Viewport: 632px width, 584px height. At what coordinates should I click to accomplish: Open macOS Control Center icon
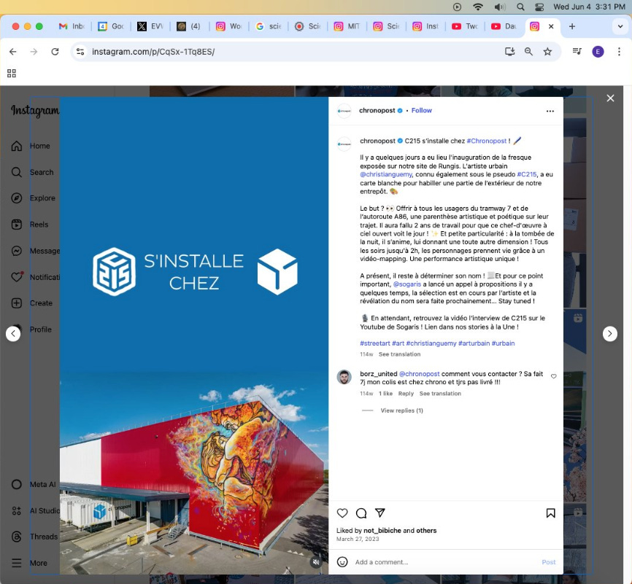(539, 7)
